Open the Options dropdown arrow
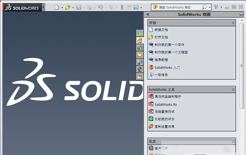Screen dimensions: 246x155 pyautogui.click(x=141, y=7)
